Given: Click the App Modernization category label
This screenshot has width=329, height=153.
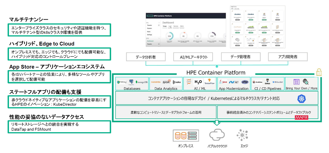Looking at the screenshot, I should 234,89.
